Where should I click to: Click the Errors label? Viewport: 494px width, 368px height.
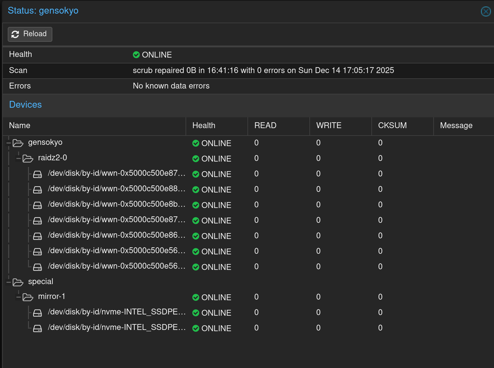[20, 86]
